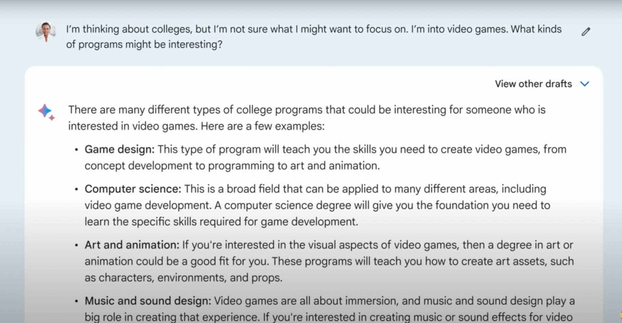Open View other drafts text
The height and width of the screenshot is (323, 622).
click(x=533, y=84)
